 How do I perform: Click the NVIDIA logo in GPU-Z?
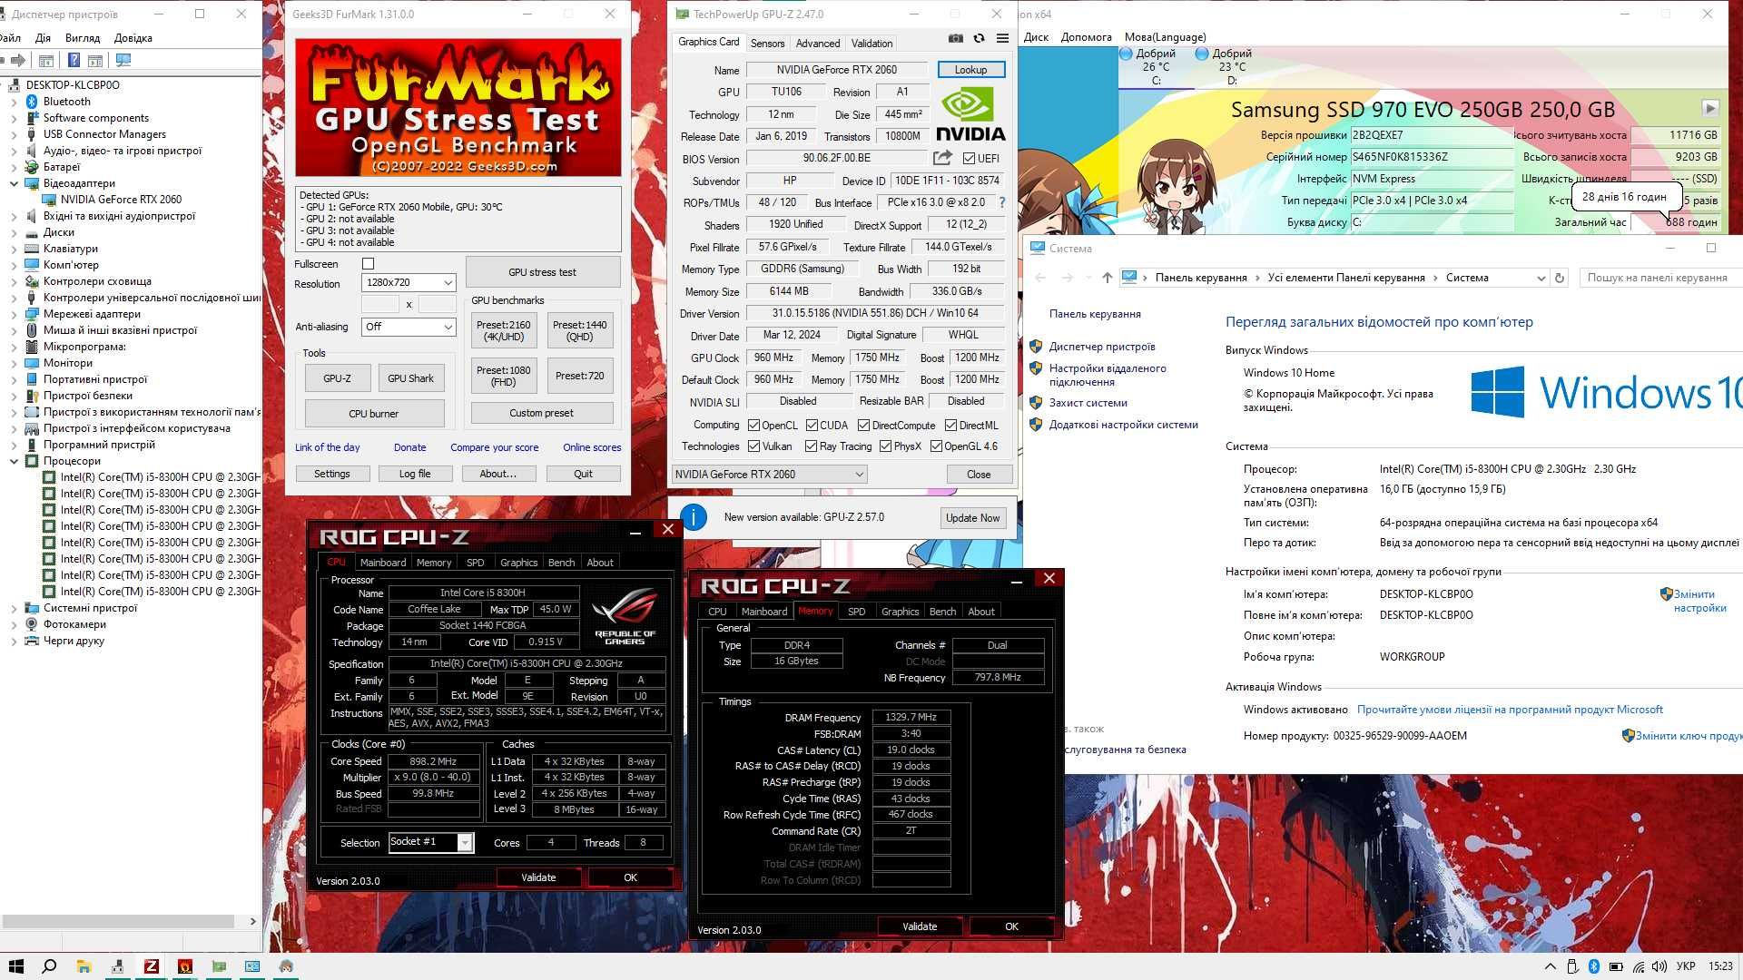(x=970, y=115)
